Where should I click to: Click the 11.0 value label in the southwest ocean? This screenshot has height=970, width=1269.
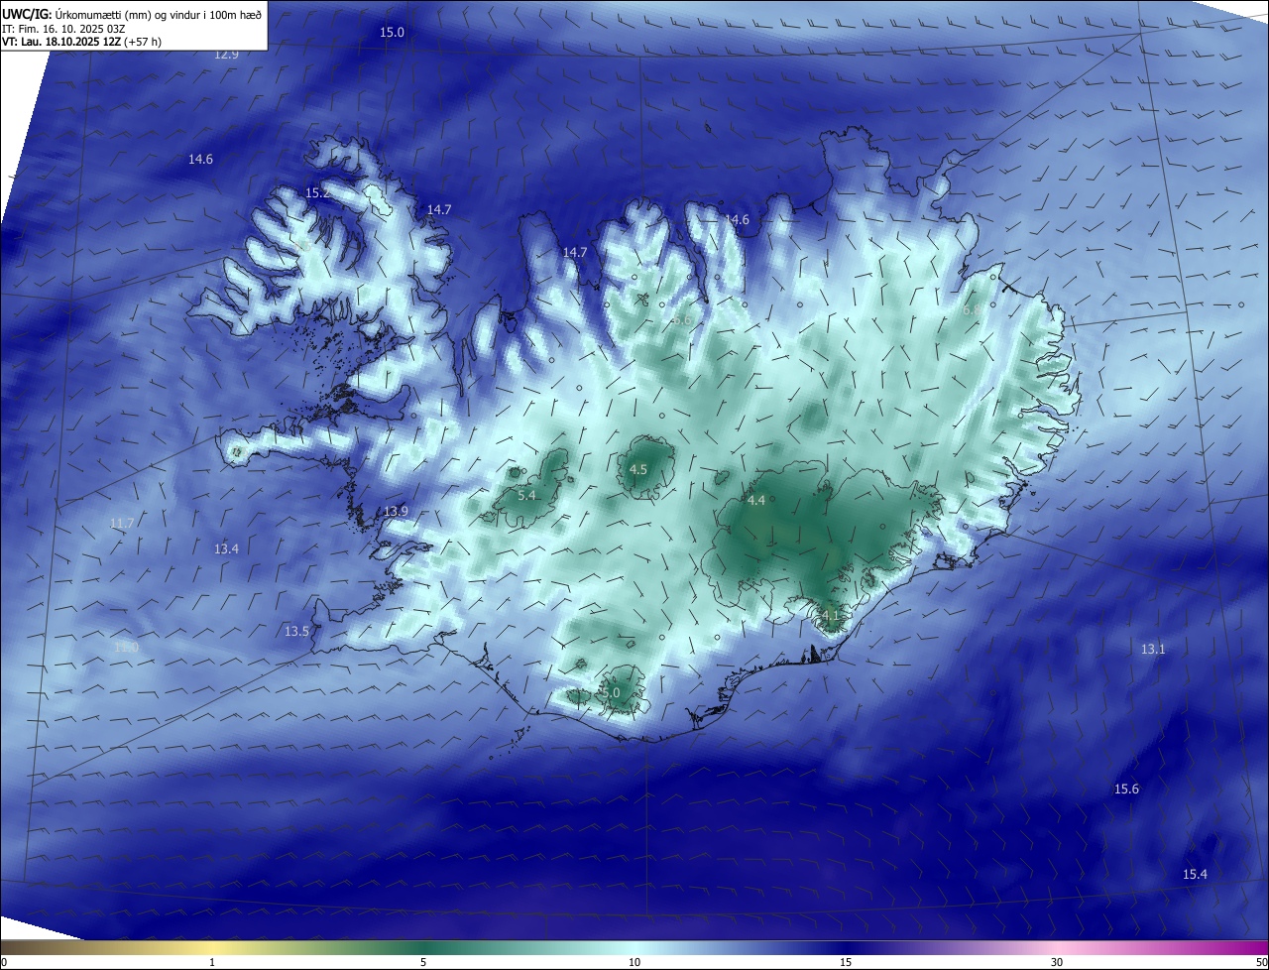(x=126, y=647)
